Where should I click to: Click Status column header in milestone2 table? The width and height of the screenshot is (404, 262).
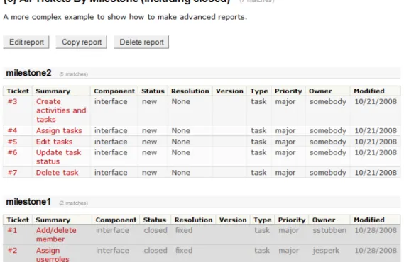click(153, 91)
